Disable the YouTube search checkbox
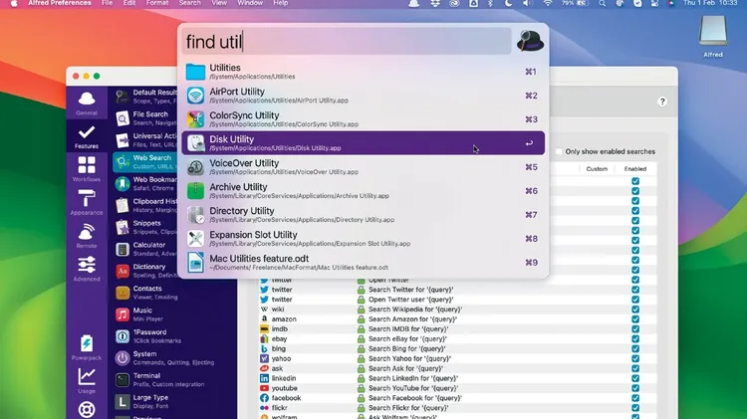Viewport: 747px width, 419px height. [x=635, y=388]
